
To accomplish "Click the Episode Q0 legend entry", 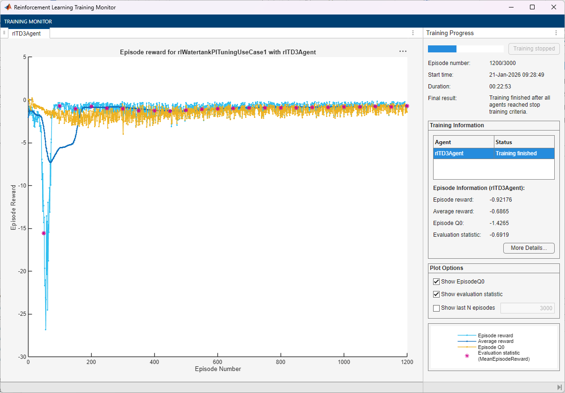I will 491,347.
